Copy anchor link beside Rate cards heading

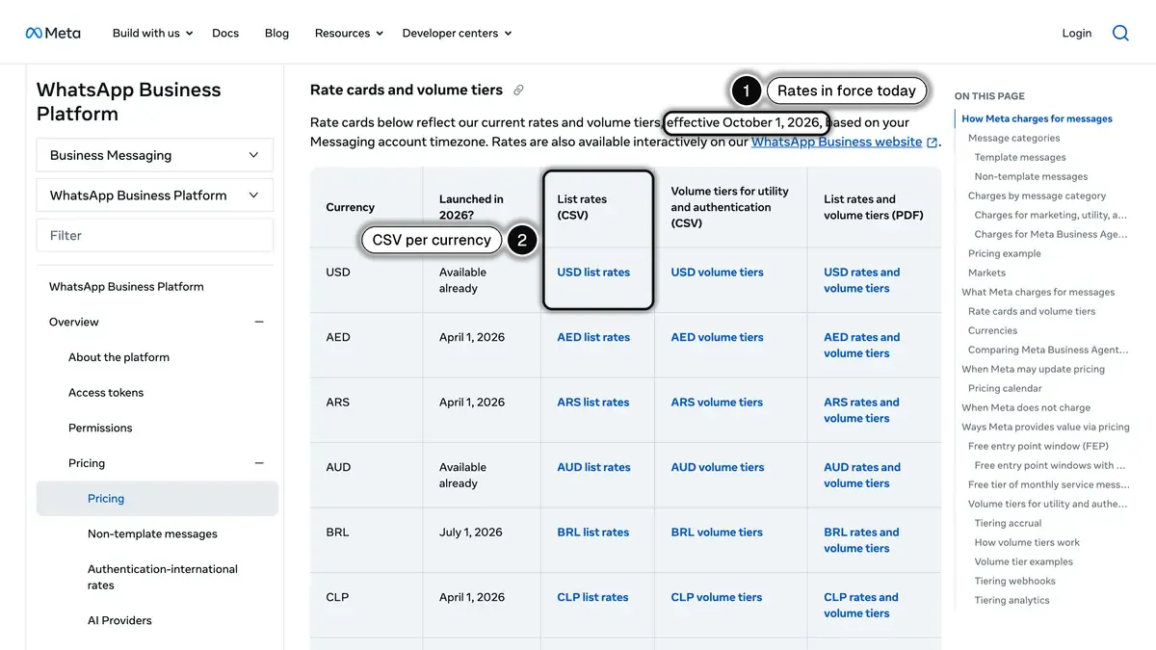(x=518, y=91)
